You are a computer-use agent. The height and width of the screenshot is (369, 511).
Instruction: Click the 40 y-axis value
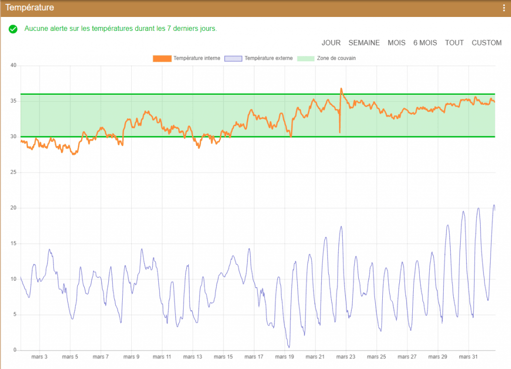pyautogui.click(x=13, y=65)
